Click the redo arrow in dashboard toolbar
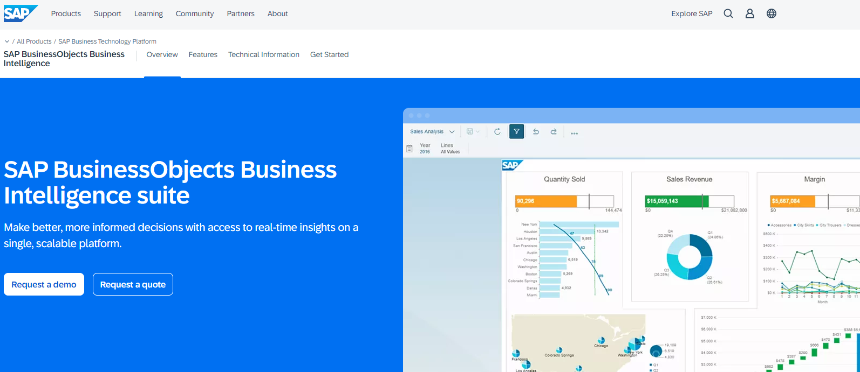This screenshot has height=372, width=860. pyautogui.click(x=554, y=131)
